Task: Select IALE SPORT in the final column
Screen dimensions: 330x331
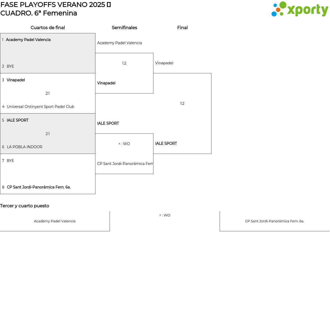Action: click(166, 144)
